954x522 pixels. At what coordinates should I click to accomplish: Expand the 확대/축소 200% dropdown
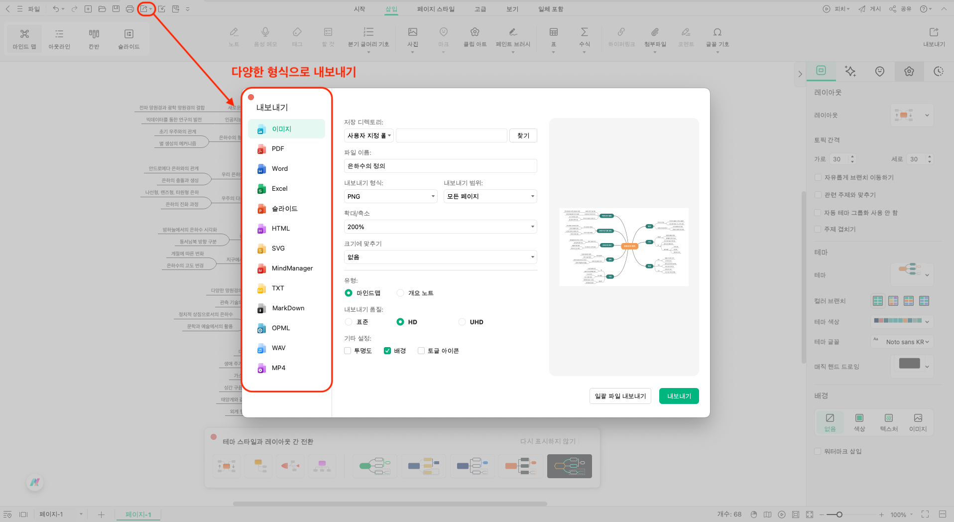tap(440, 227)
